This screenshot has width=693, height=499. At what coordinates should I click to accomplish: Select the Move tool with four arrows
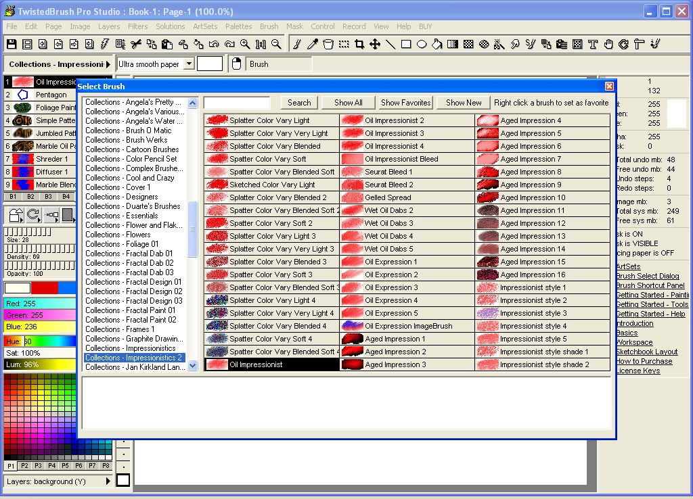click(375, 44)
